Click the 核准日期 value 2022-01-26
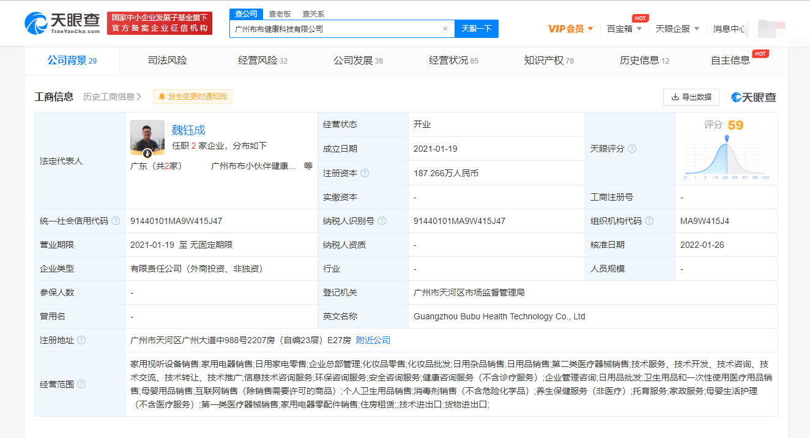The height and width of the screenshot is (438, 810). (702, 245)
